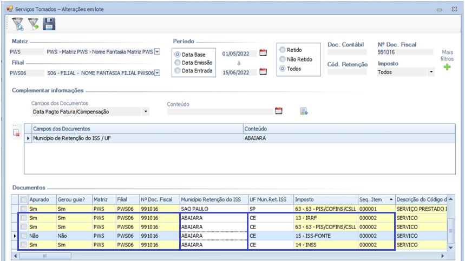Click add-content icon beside Conteúdo calendar
Screen dimensions: 465x261
(304, 111)
